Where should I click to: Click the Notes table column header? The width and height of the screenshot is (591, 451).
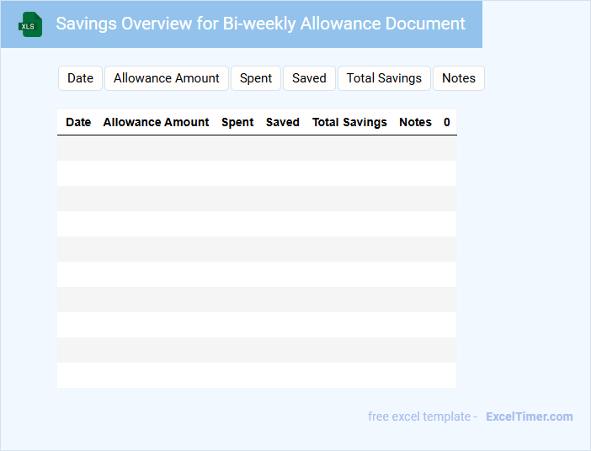tap(415, 122)
